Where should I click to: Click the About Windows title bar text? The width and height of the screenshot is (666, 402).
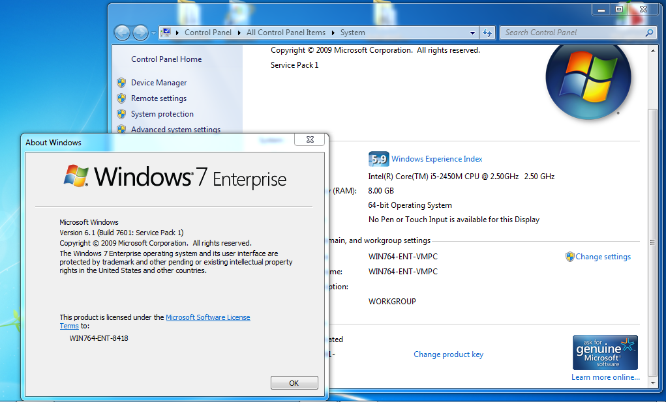pos(53,143)
